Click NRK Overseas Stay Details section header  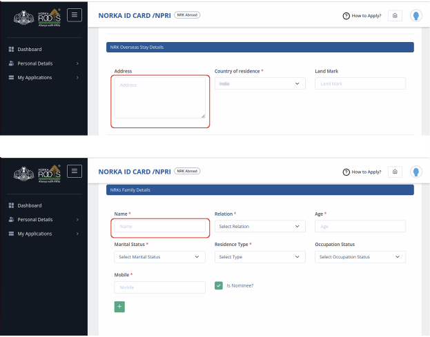[x=260, y=47]
